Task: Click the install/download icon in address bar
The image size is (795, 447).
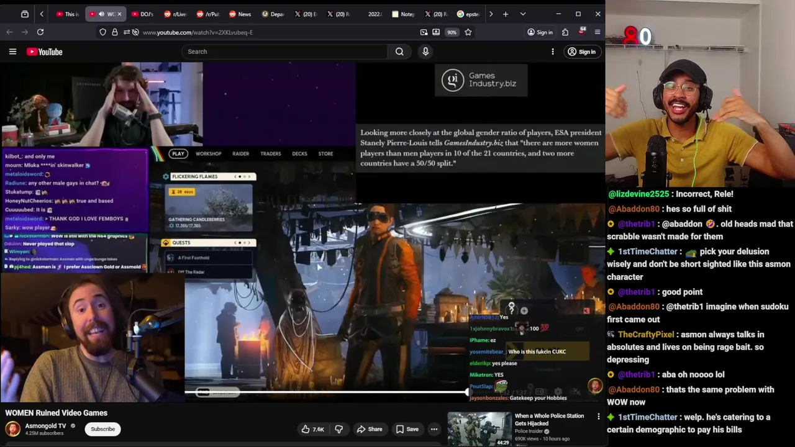Action: 436,32
